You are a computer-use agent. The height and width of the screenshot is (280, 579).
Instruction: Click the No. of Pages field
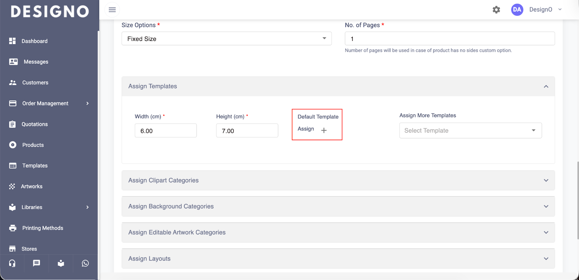tap(449, 39)
